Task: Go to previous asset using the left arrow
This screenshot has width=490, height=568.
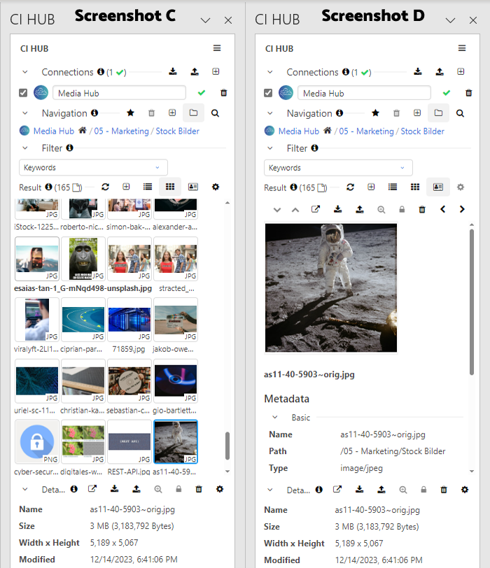Action: pyautogui.click(x=442, y=209)
